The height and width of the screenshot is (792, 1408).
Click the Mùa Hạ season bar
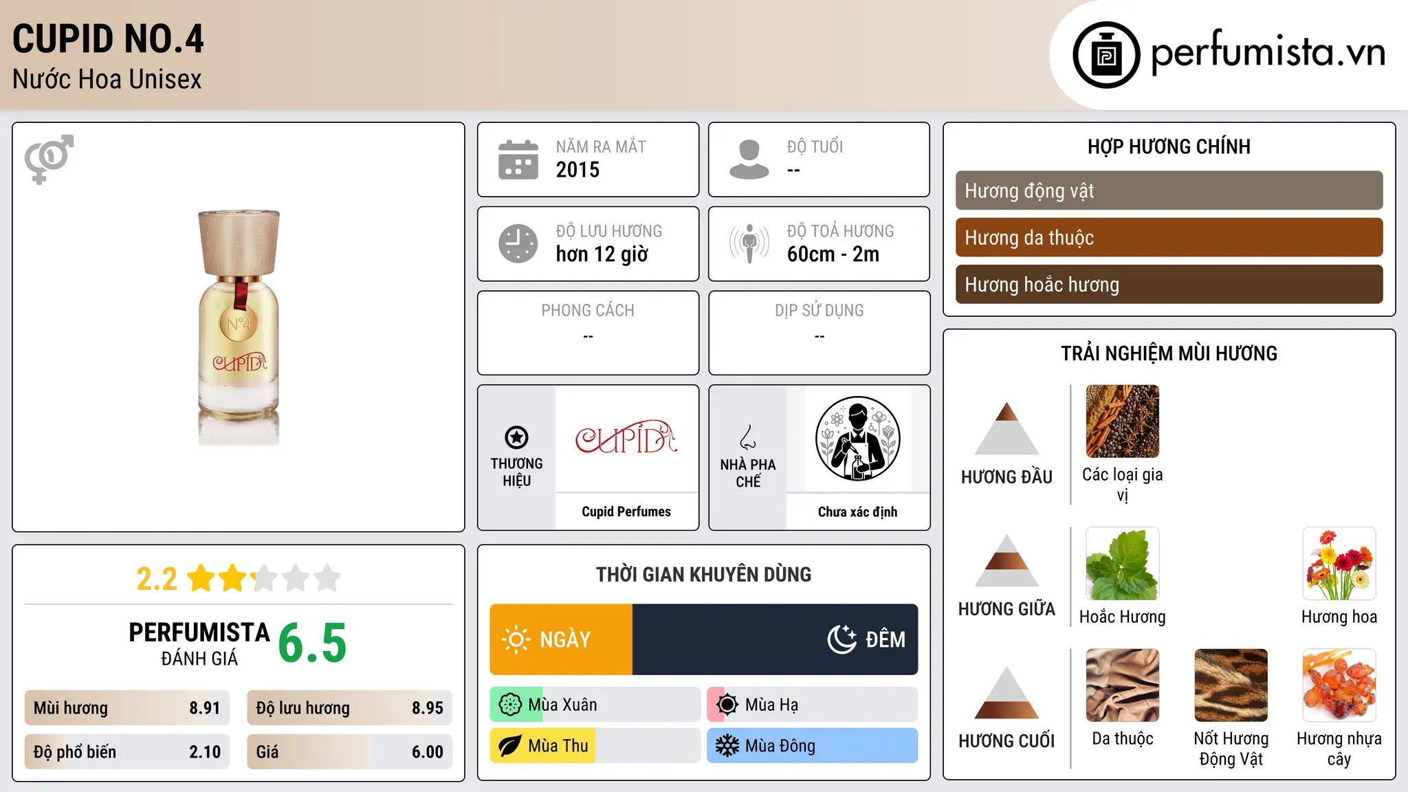point(813,705)
